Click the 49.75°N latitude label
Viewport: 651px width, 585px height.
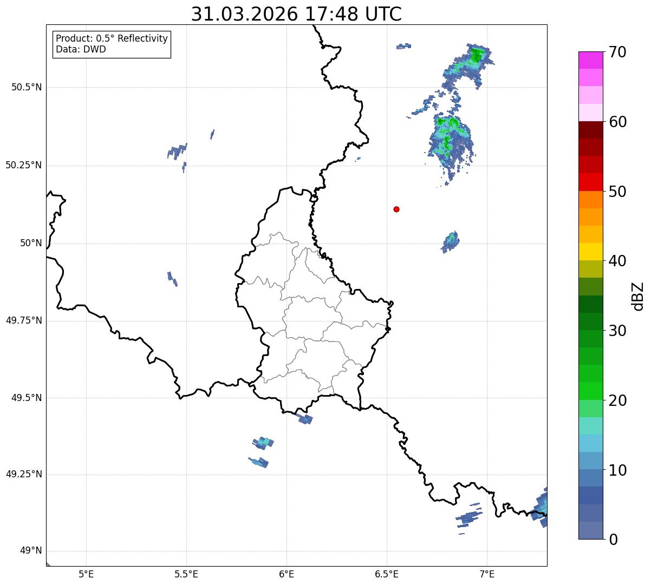coord(24,320)
